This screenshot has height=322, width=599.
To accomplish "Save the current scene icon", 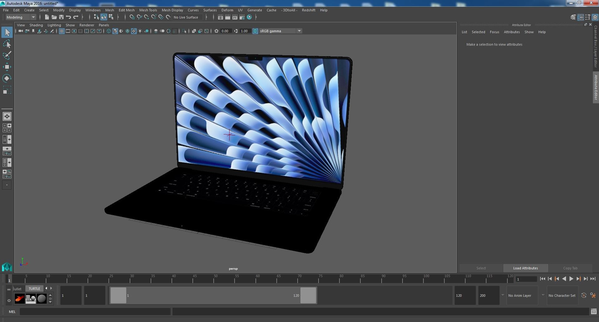I will click(x=61, y=17).
